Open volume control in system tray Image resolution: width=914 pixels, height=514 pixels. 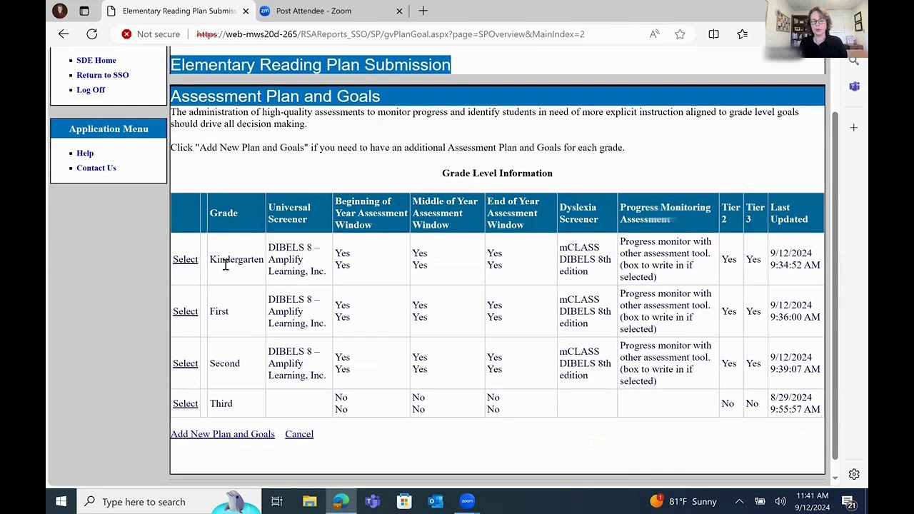click(x=780, y=501)
